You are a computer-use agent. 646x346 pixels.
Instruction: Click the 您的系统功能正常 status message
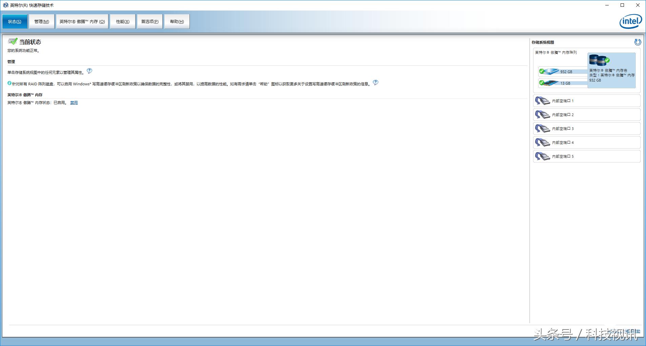tap(24, 51)
